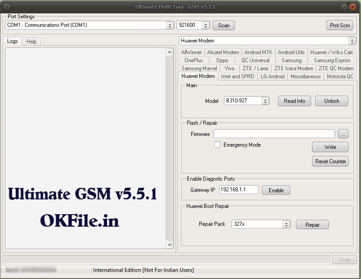The height and width of the screenshot is (279, 361).
Task: Open the Repair Pack 327x dropdown
Action: pyautogui.click(x=286, y=224)
